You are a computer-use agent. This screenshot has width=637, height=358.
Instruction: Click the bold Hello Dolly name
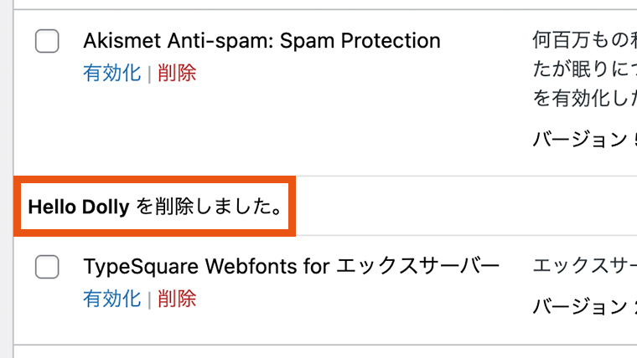pyautogui.click(x=79, y=206)
